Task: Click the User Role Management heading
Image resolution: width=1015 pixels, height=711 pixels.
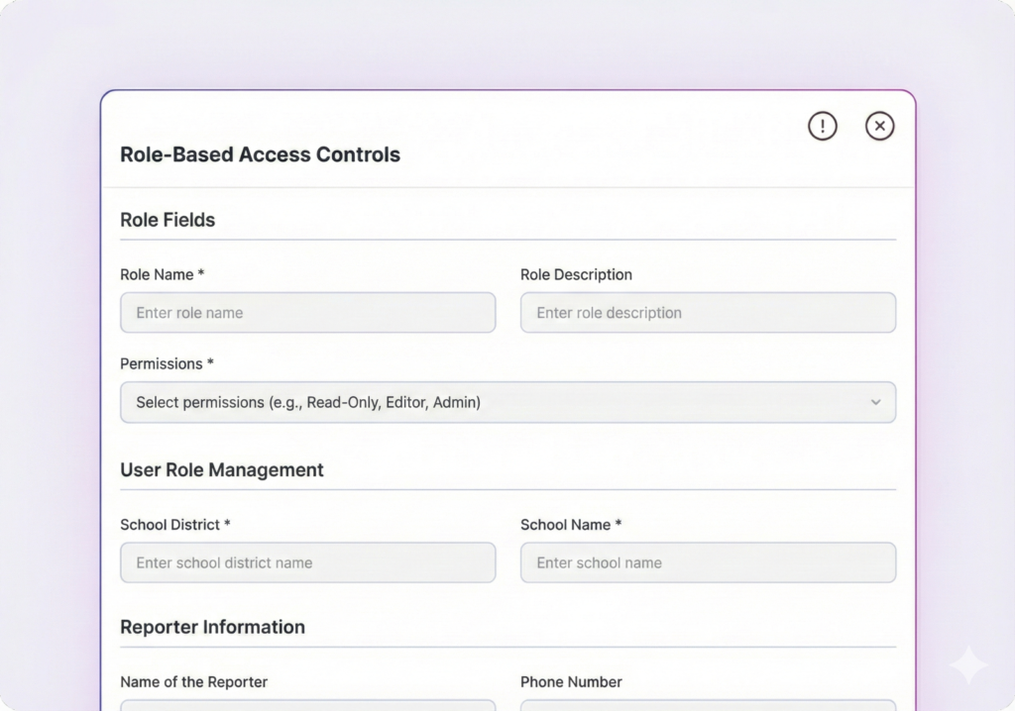Action: [x=222, y=469]
